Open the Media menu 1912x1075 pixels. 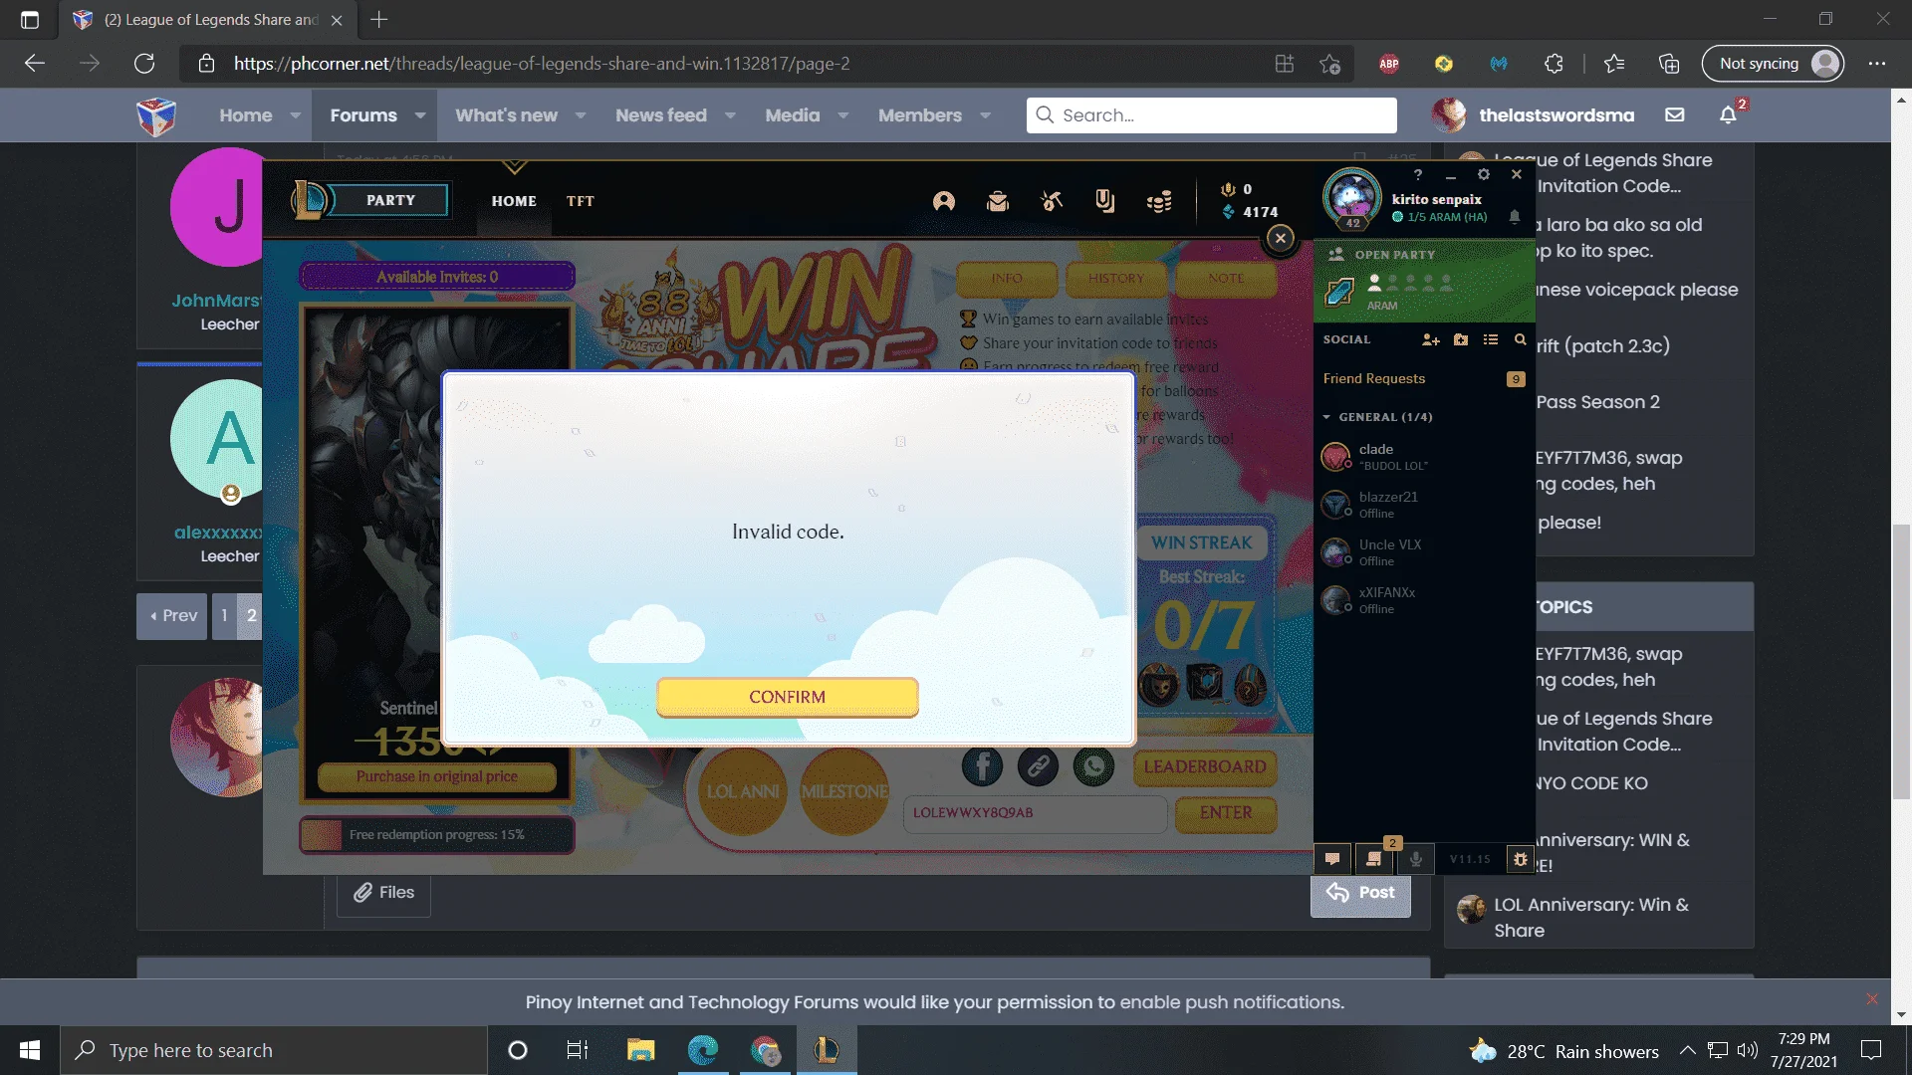click(793, 115)
